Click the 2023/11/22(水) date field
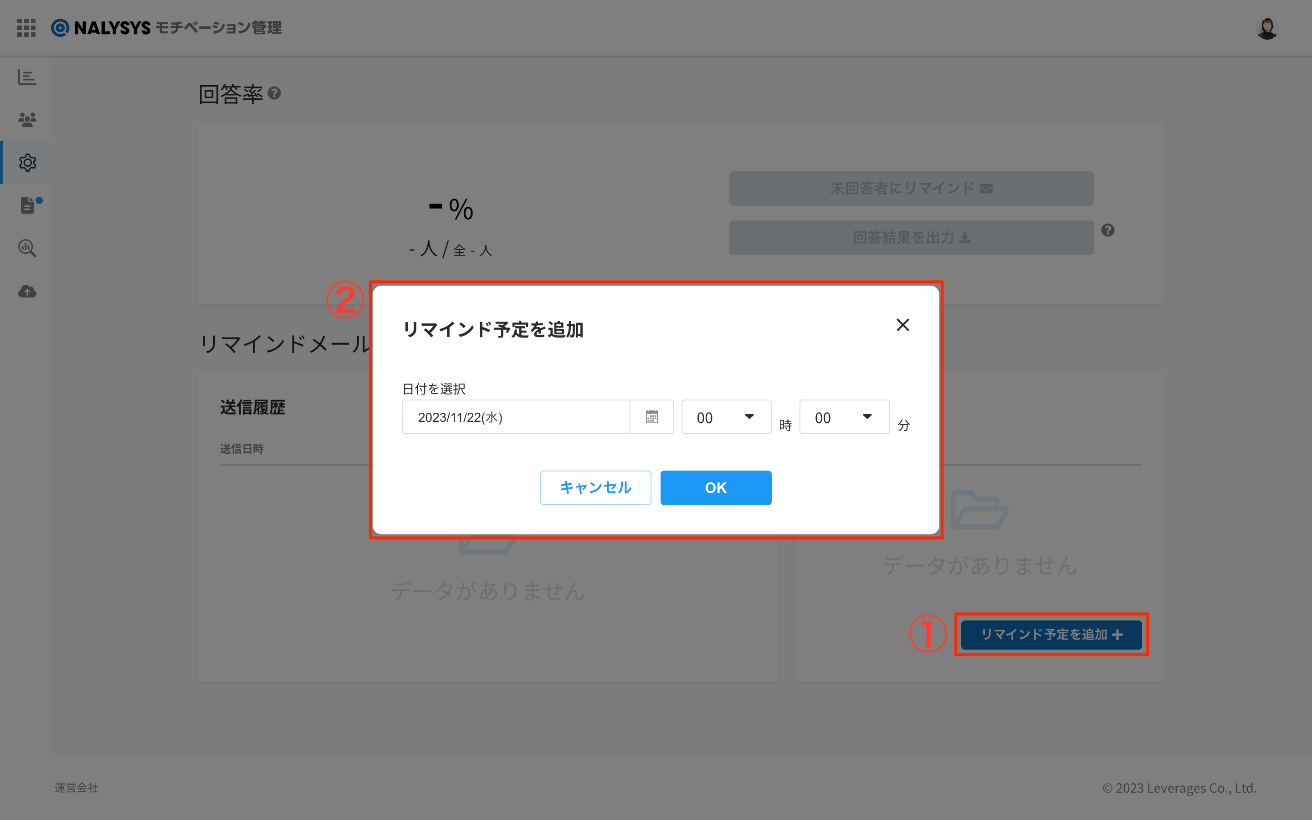Viewport: 1312px width, 820px height. (516, 417)
